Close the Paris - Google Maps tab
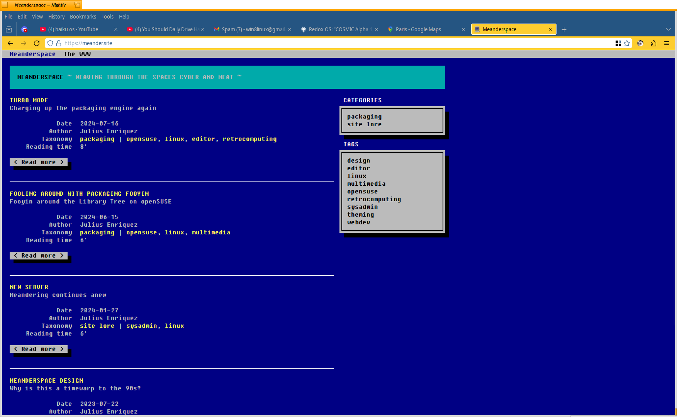 pos(463,29)
